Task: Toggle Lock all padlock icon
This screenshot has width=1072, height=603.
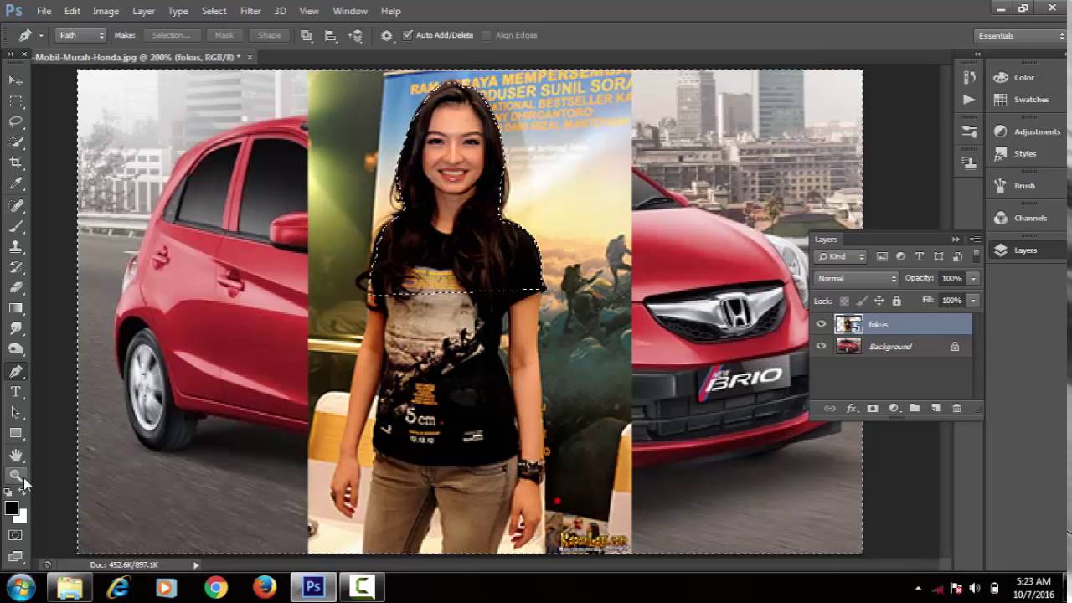Action: 896,301
